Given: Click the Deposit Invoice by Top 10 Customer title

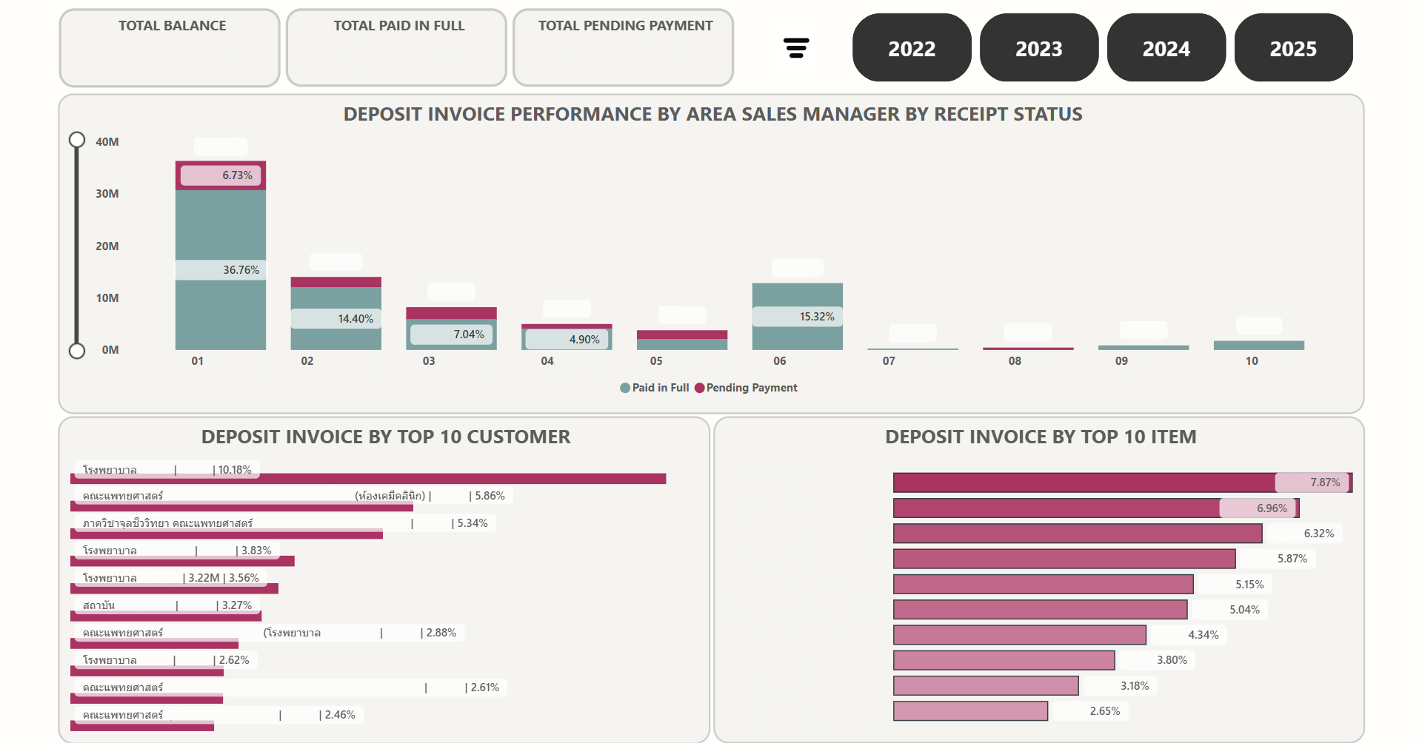Looking at the screenshot, I should click(x=386, y=437).
